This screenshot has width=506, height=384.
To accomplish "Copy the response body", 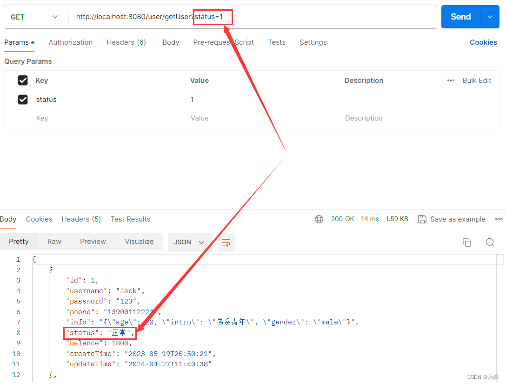I will (x=467, y=242).
